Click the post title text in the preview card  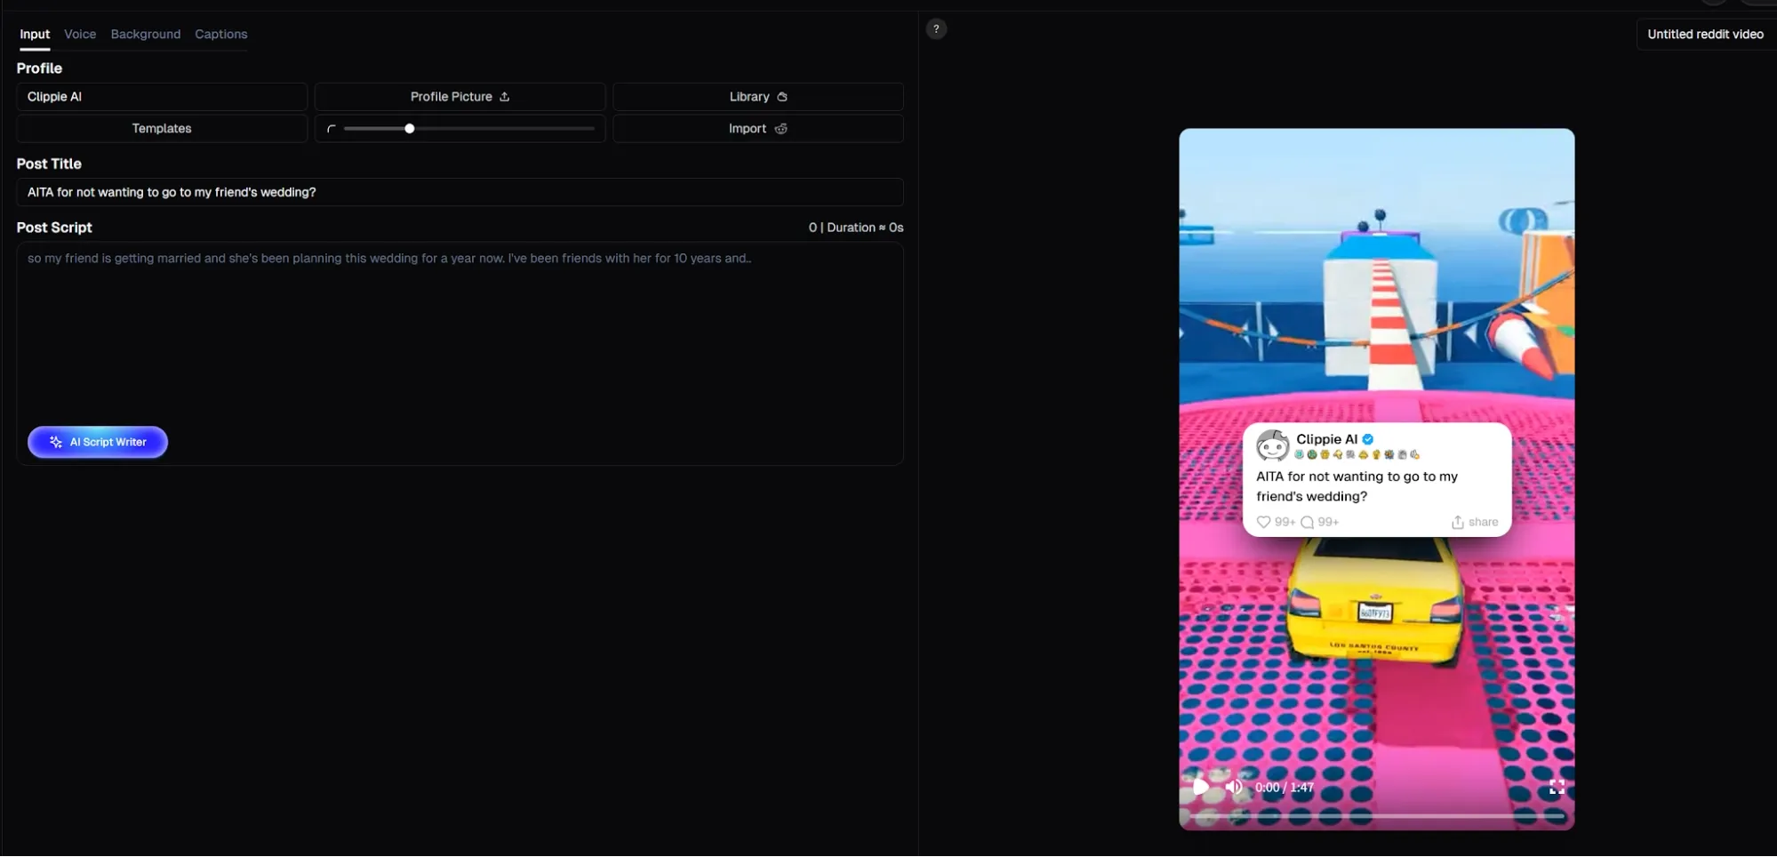(x=1357, y=486)
